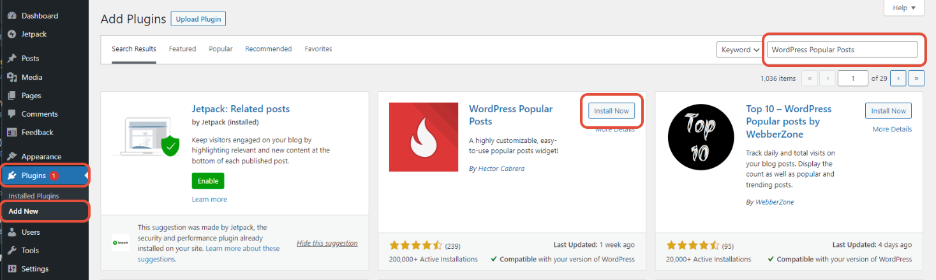Click the small Jetpack logo in suggestion note
The width and height of the screenshot is (936, 280).
coord(120,243)
